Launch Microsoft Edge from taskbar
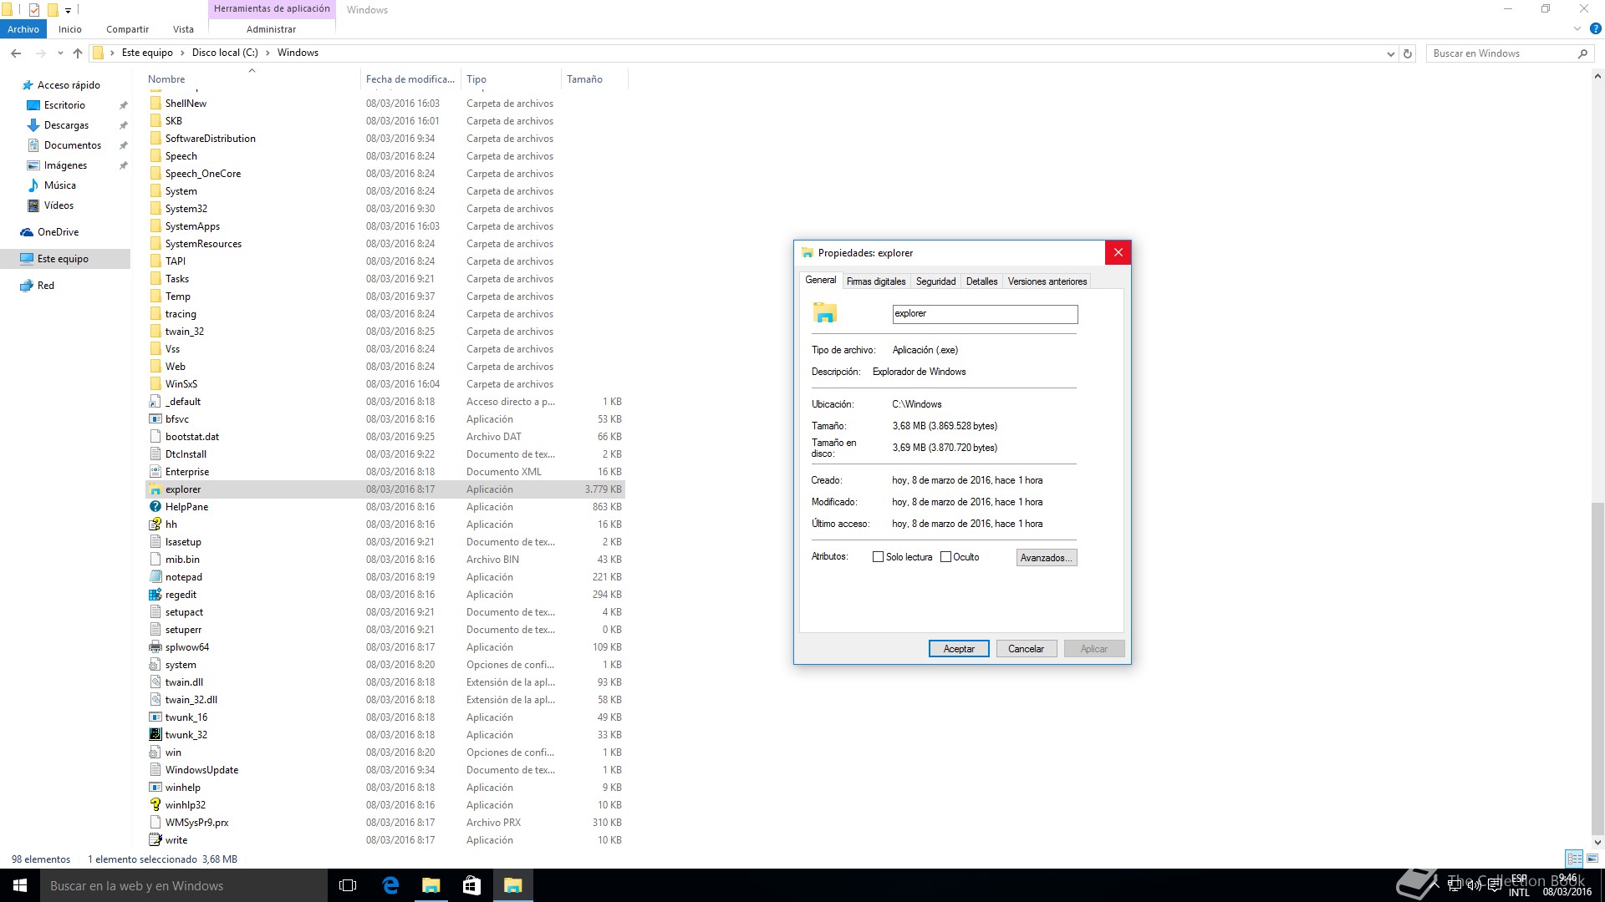 click(x=390, y=885)
